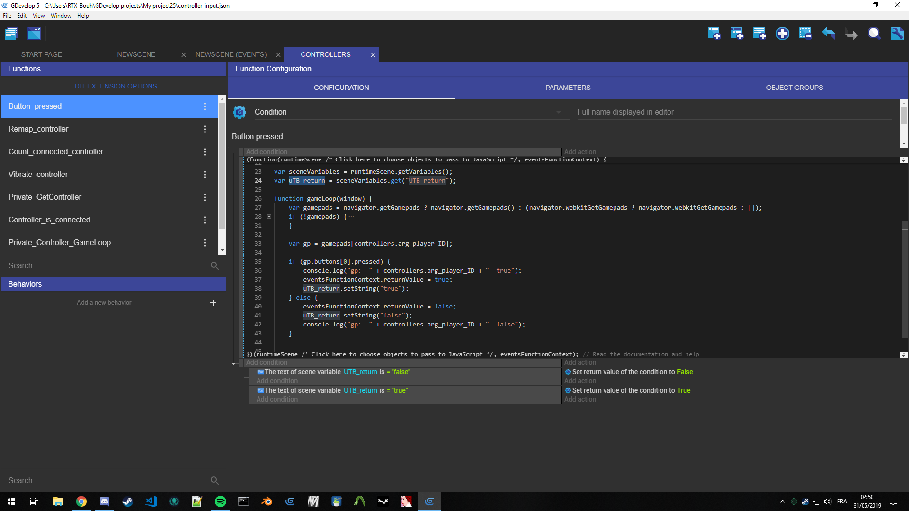Open the function type dropdown showing Condition
The width and height of the screenshot is (909, 511).
coord(559,112)
